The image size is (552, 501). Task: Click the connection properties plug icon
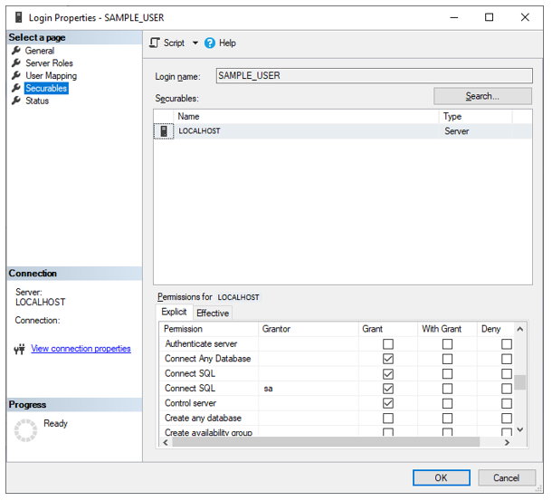19,349
